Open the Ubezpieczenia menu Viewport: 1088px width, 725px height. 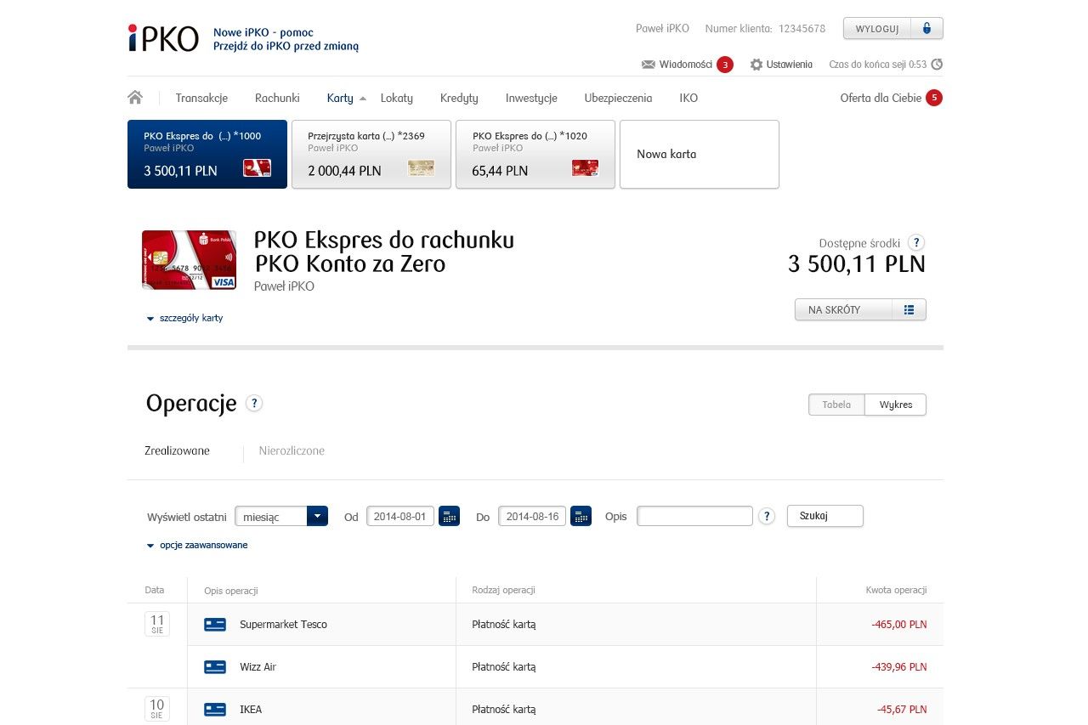618,98
